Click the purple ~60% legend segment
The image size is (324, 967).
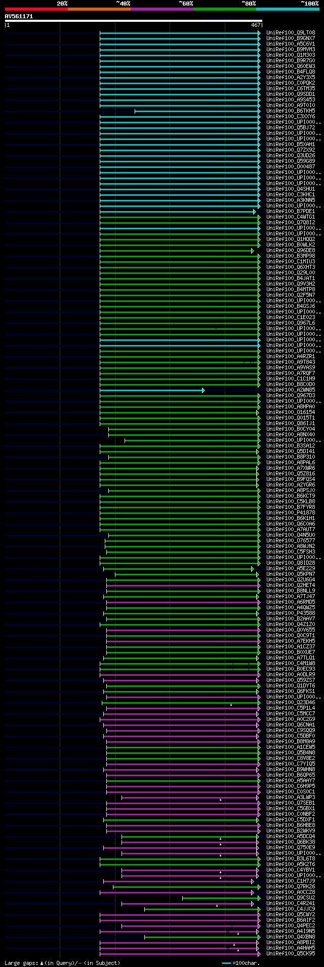coord(162,9)
